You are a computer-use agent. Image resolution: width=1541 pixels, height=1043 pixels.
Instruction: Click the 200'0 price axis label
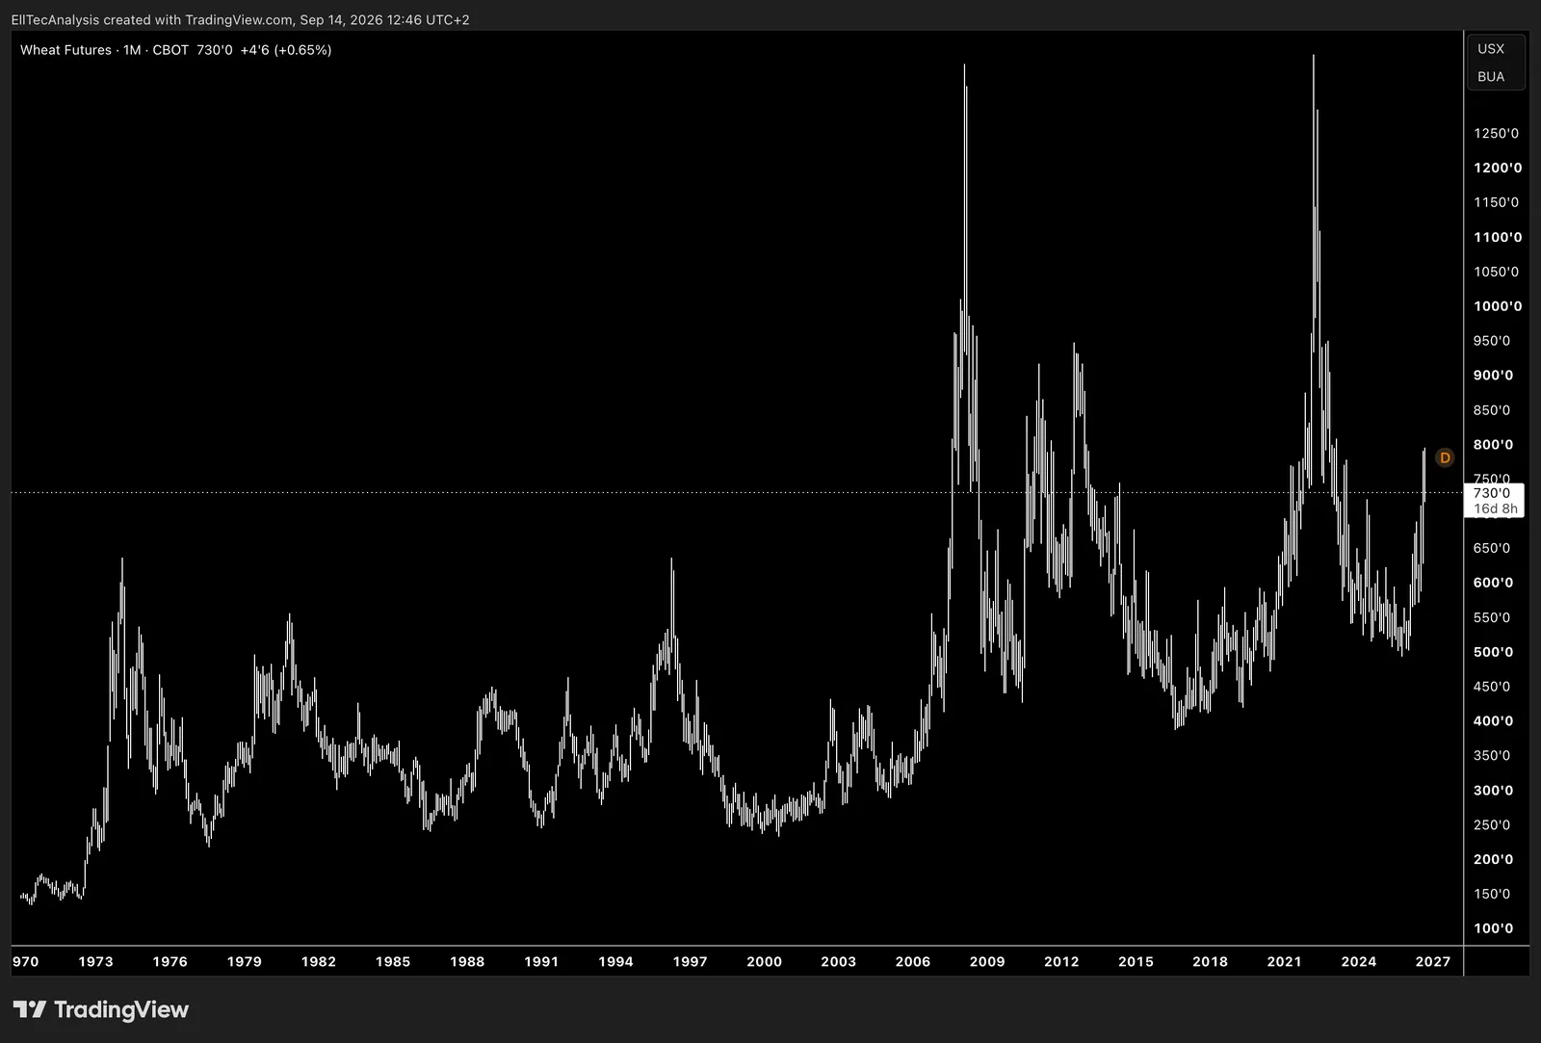(x=1493, y=859)
